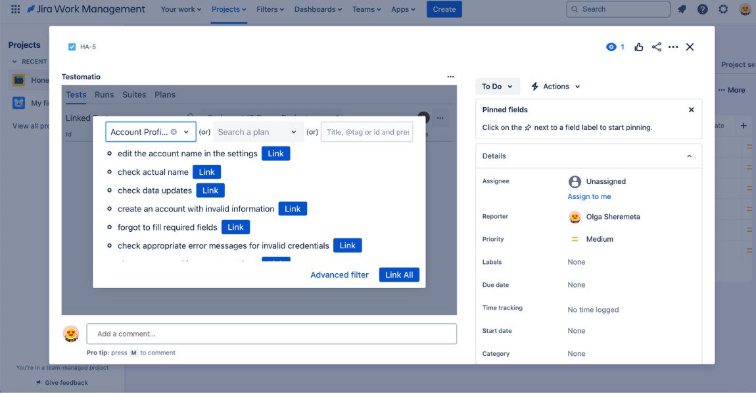Screen dimensions: 756x394
Task: Expand the Account Profi... suite dropdown
Action: (186, 132)
